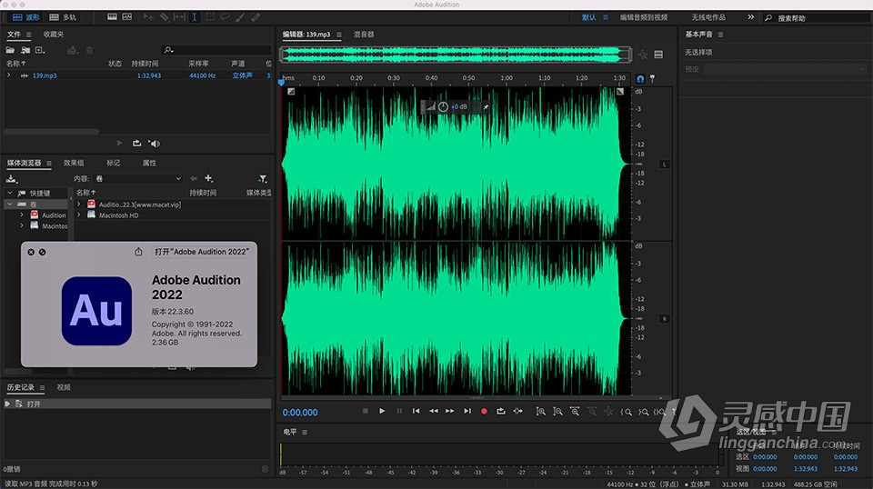Click the Fast Forward transport button
The width and height of the screenshot is (873, 489).
click(450, 411)
